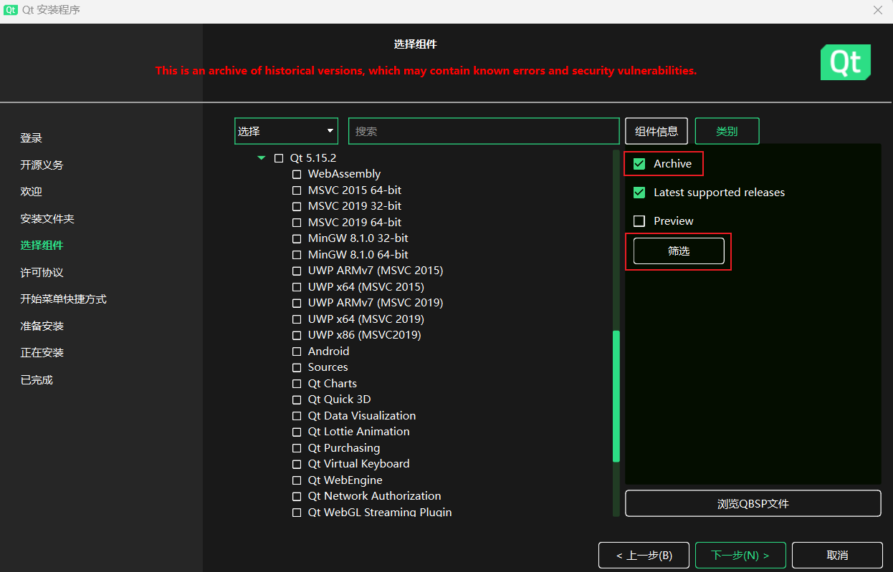This screenshot has height=572, width=893.
Task: Select the Android row label
Action: coord(328,352)
